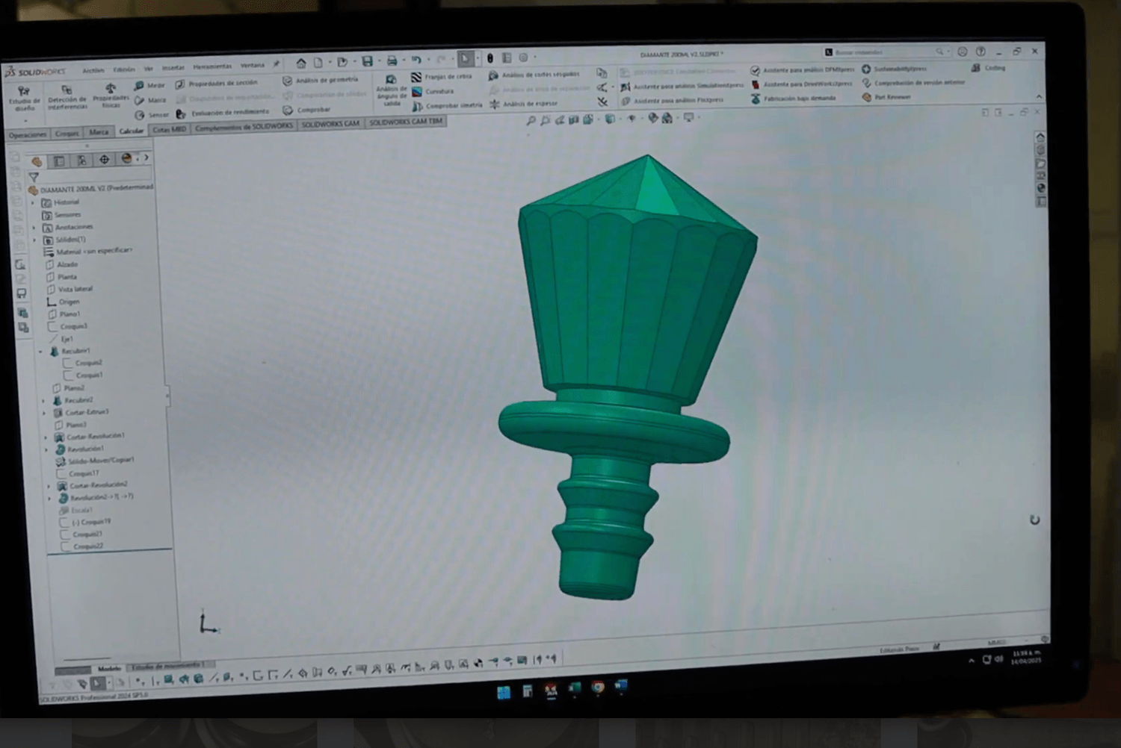This screenshot has width=1121, height=748.
Task: Open the DisplayManager sphere tab
Action: 126,158
